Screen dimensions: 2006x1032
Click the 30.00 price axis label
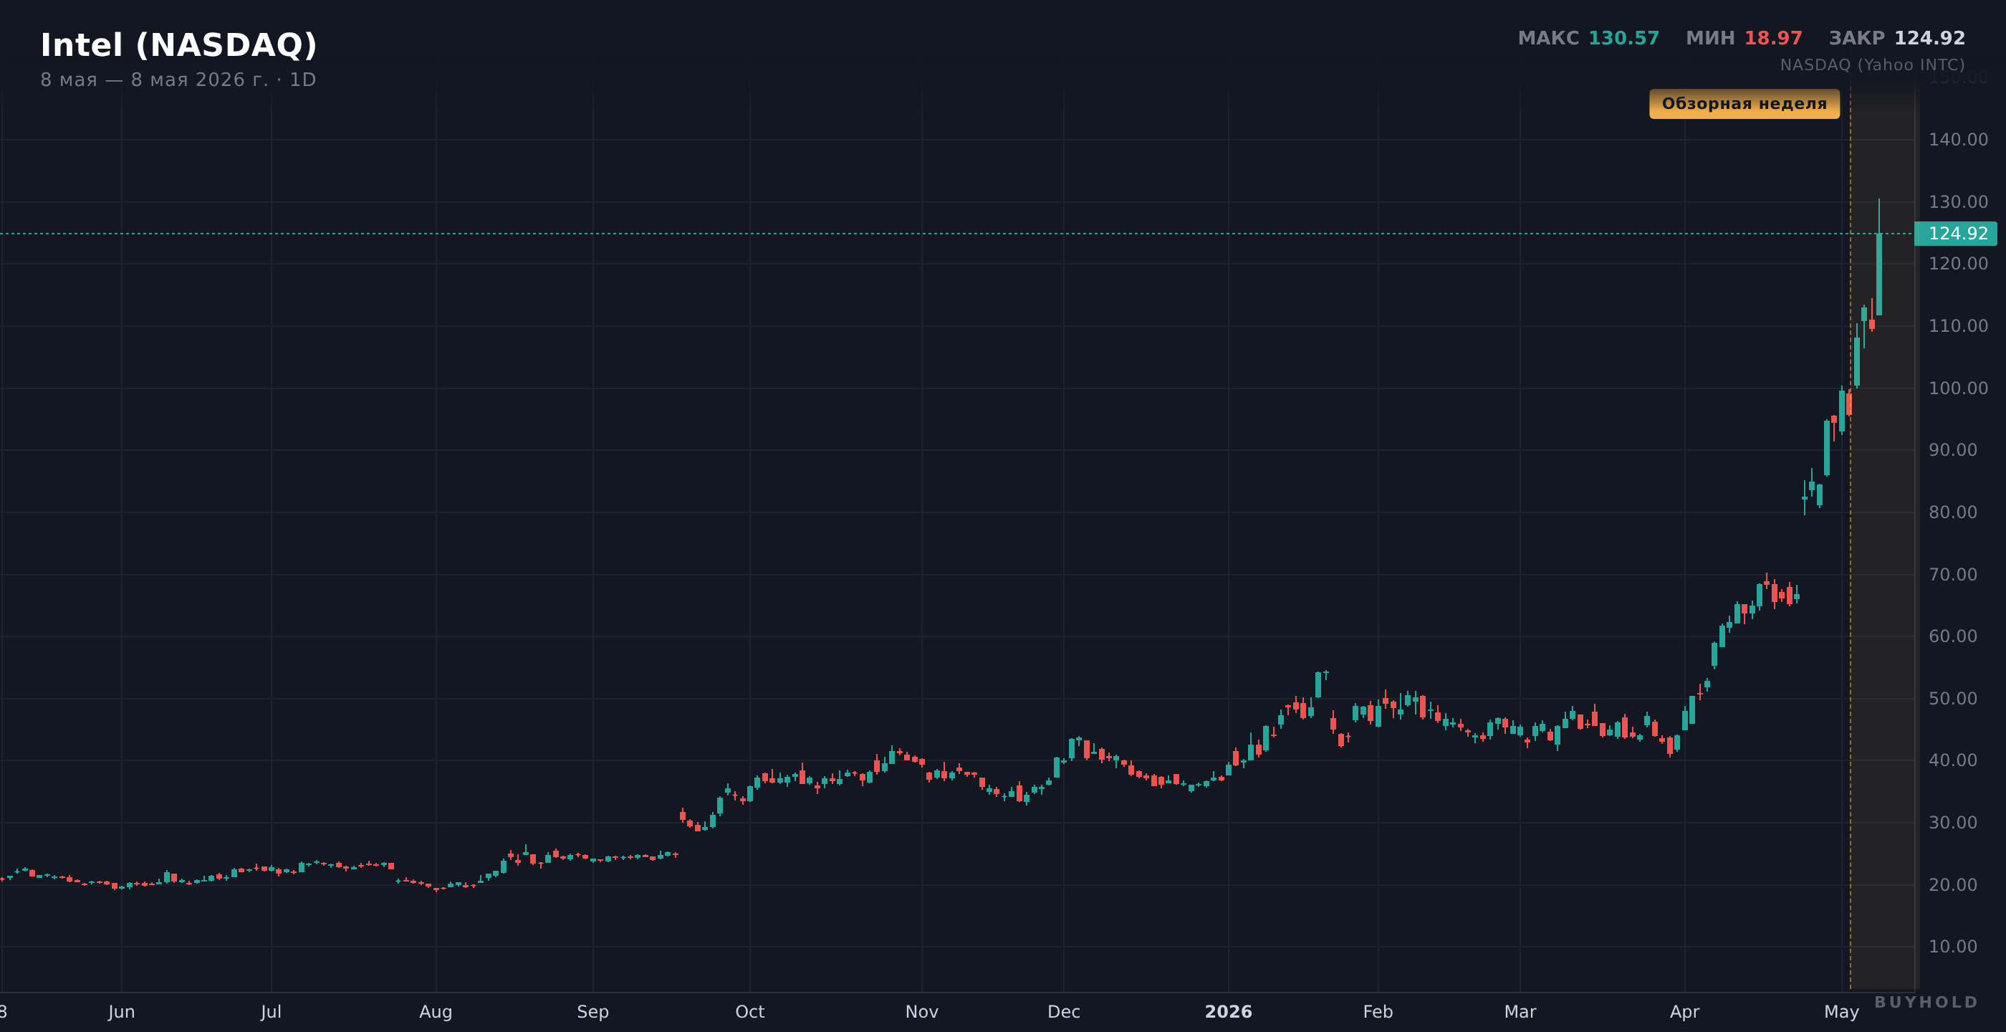coord(1952,823)
